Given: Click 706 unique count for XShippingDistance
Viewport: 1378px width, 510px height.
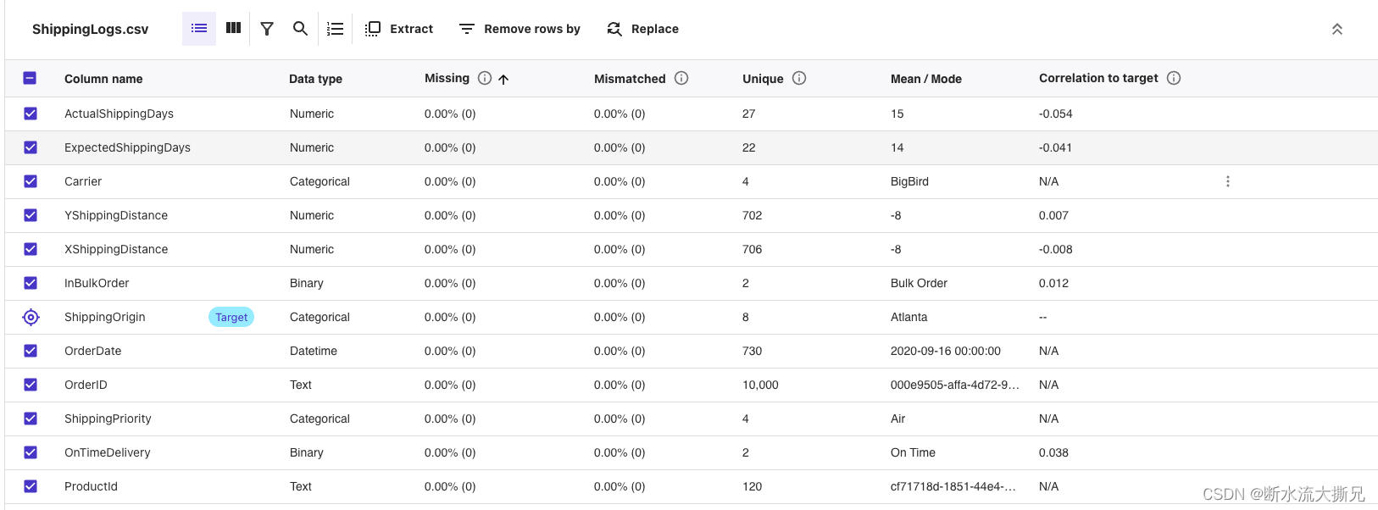Looking at the screenshot, I should click(x=752, y=249).
